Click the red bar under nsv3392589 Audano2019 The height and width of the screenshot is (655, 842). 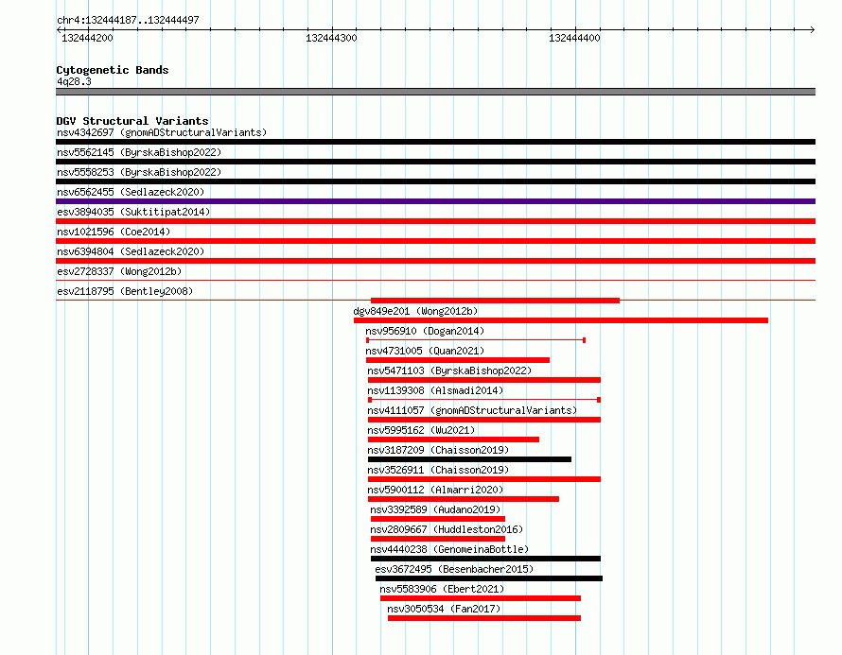pyautogui.click(x=438, y=519)
